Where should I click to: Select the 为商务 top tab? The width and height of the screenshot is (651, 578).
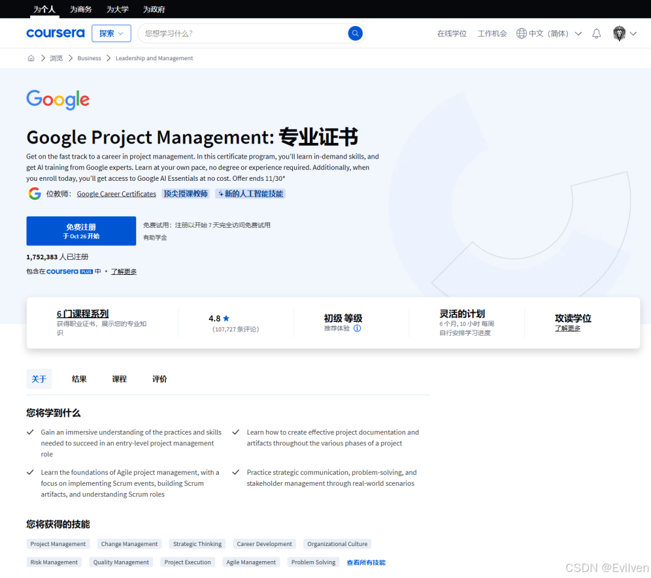pyautogui.click(x=81, y=9)
